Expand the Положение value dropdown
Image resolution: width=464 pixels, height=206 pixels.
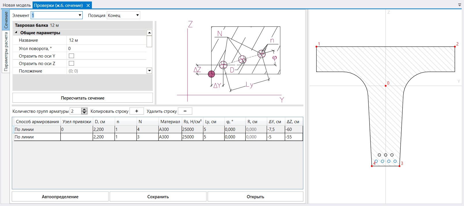coord(149,70)
